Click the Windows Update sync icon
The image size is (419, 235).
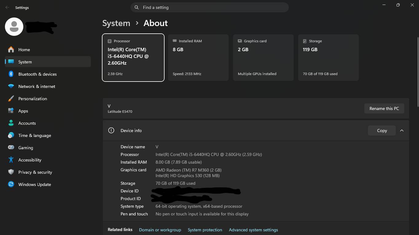click(x=11, y=184)
